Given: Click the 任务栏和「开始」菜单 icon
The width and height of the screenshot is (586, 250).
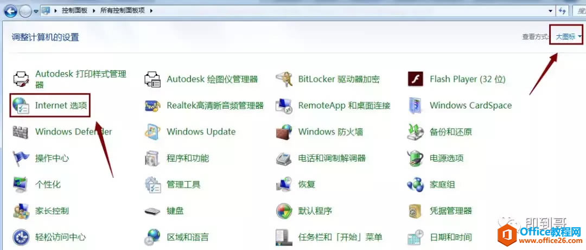Looking at the screenshot, I should [x=284, y=237].
